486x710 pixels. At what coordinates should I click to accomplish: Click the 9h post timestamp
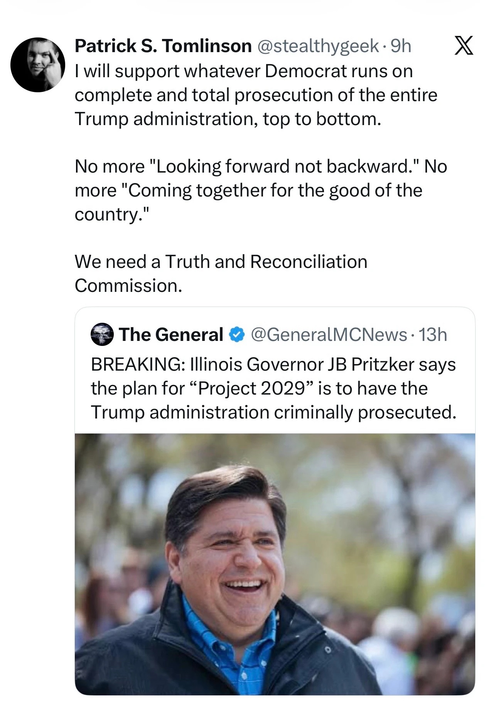click(401, 46)
